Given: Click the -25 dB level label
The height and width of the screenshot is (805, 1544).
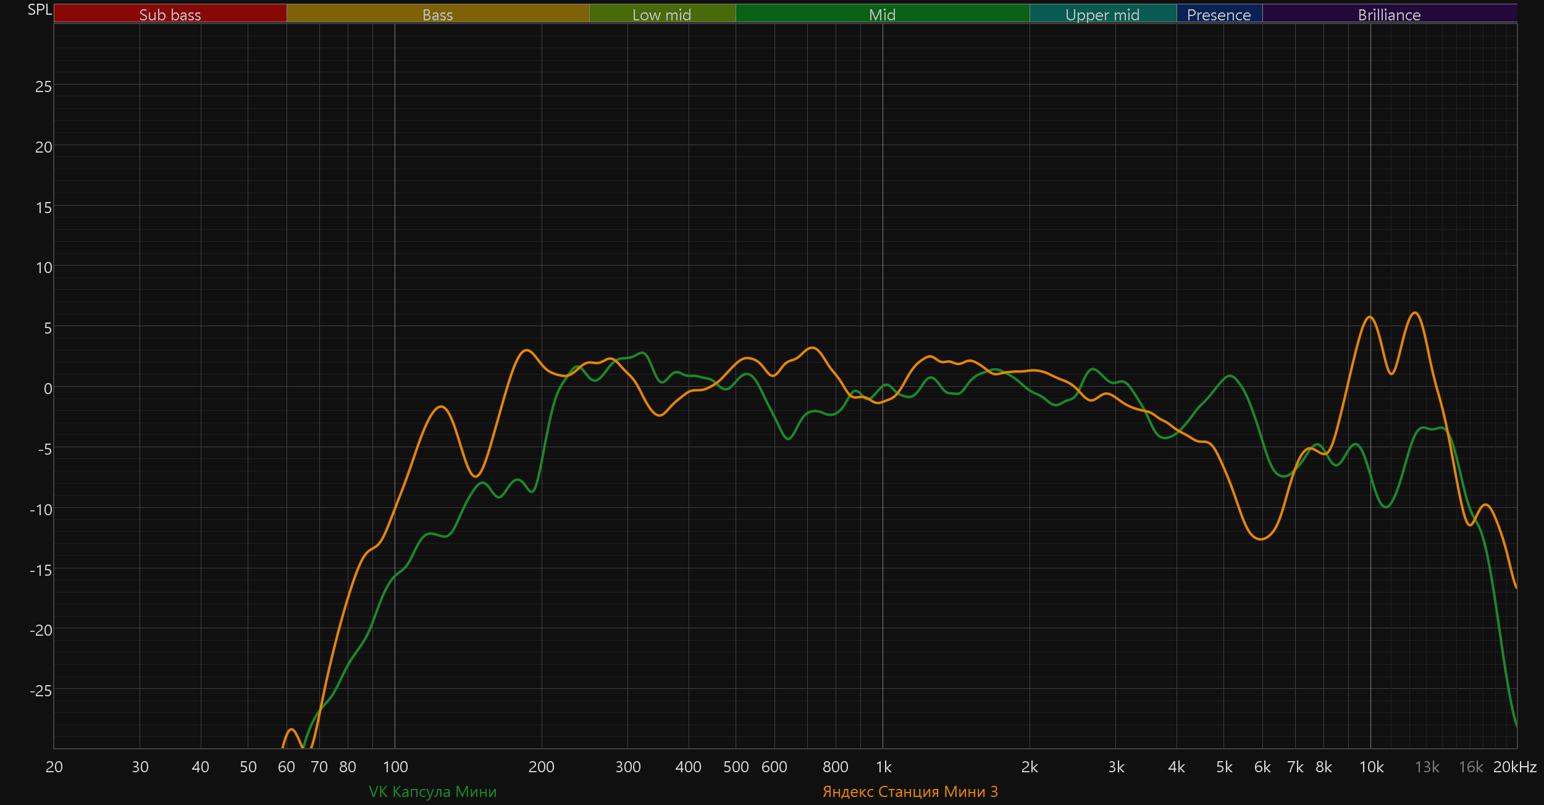Looking at the screenshot, I should [x=41, y=691].
